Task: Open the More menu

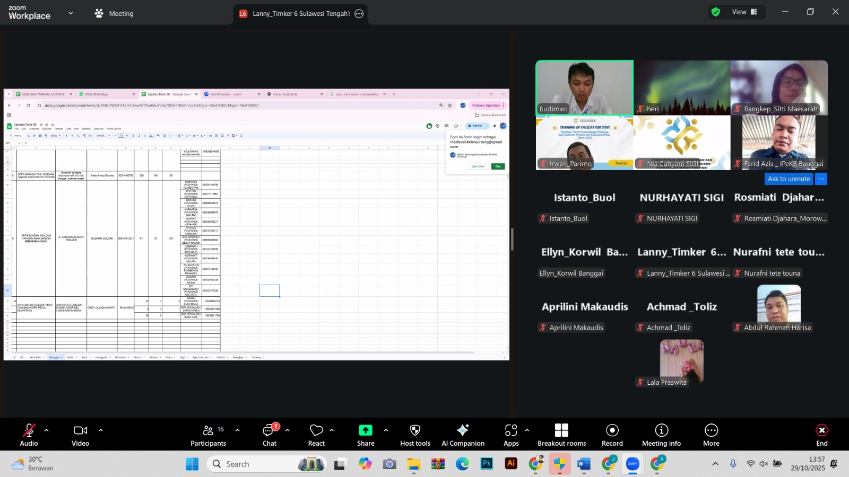Action: (712, 435)
